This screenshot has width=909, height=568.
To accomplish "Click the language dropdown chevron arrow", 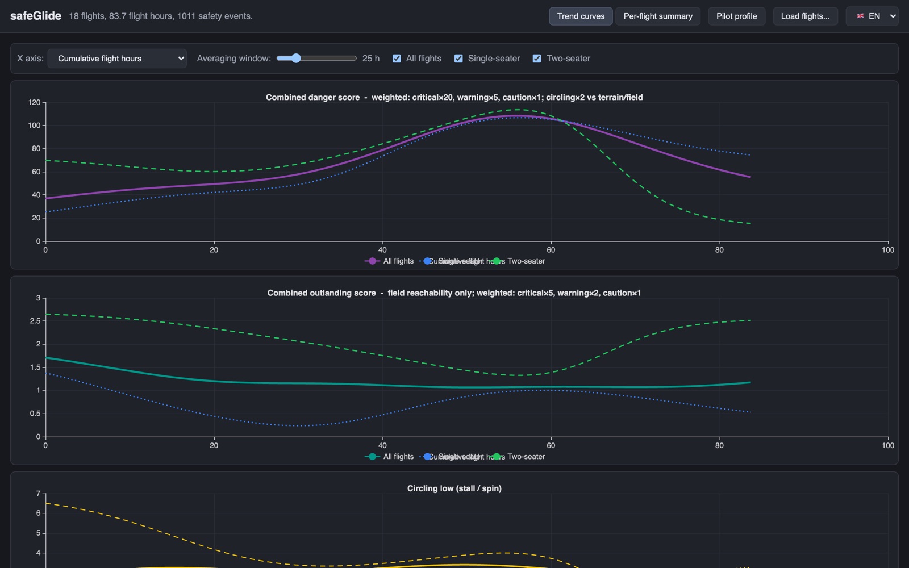I will (x=893, y=16).
